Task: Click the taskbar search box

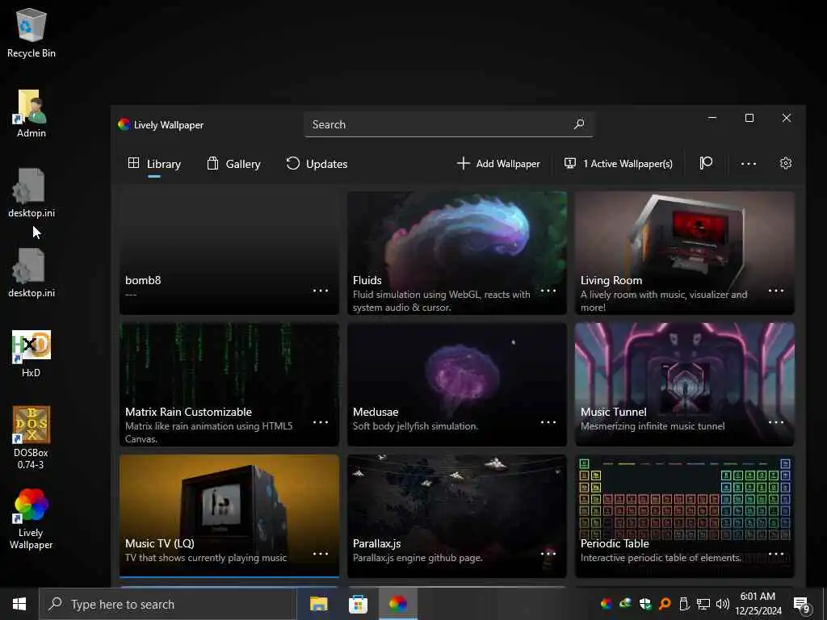Action: tap(168, 604)
